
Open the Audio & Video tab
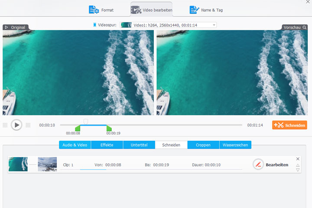pos(75,145)
